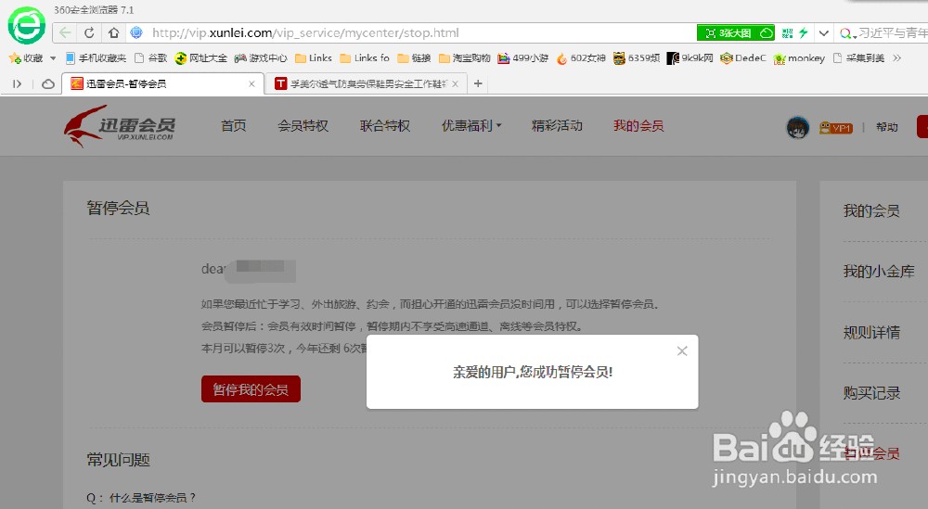The width and height of the screenshot is (928, 509).
Task: Go back with the back arrow
Action: (65, 33)
